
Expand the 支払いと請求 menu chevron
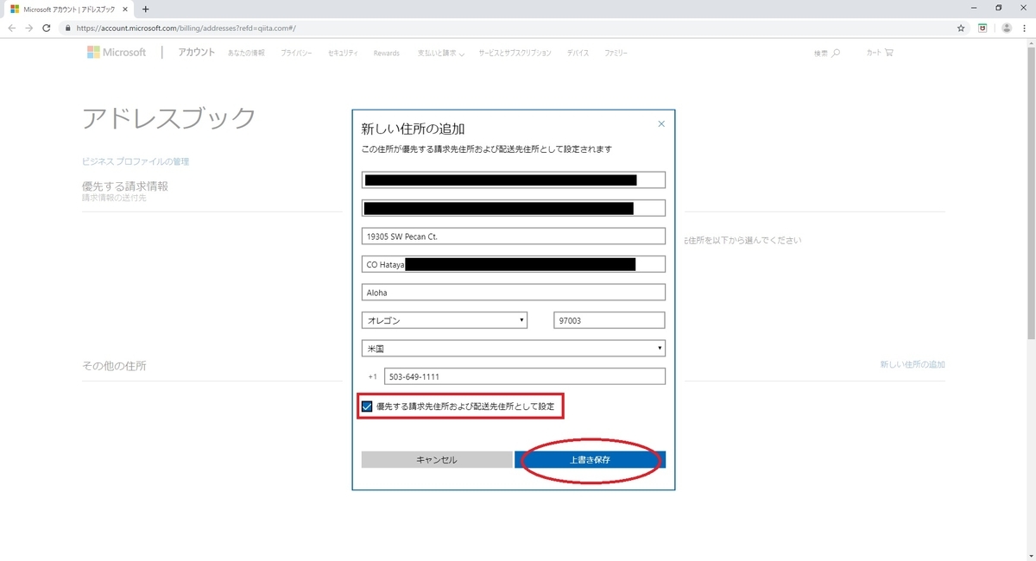coord(462,54)
